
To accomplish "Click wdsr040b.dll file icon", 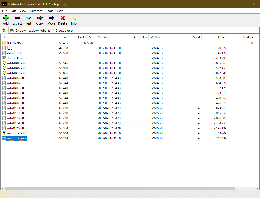I will (4, 83).
